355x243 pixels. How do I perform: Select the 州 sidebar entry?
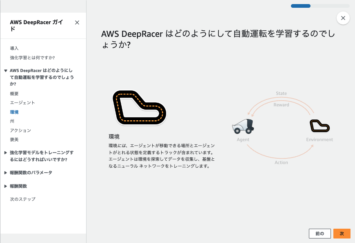(13, 121)
